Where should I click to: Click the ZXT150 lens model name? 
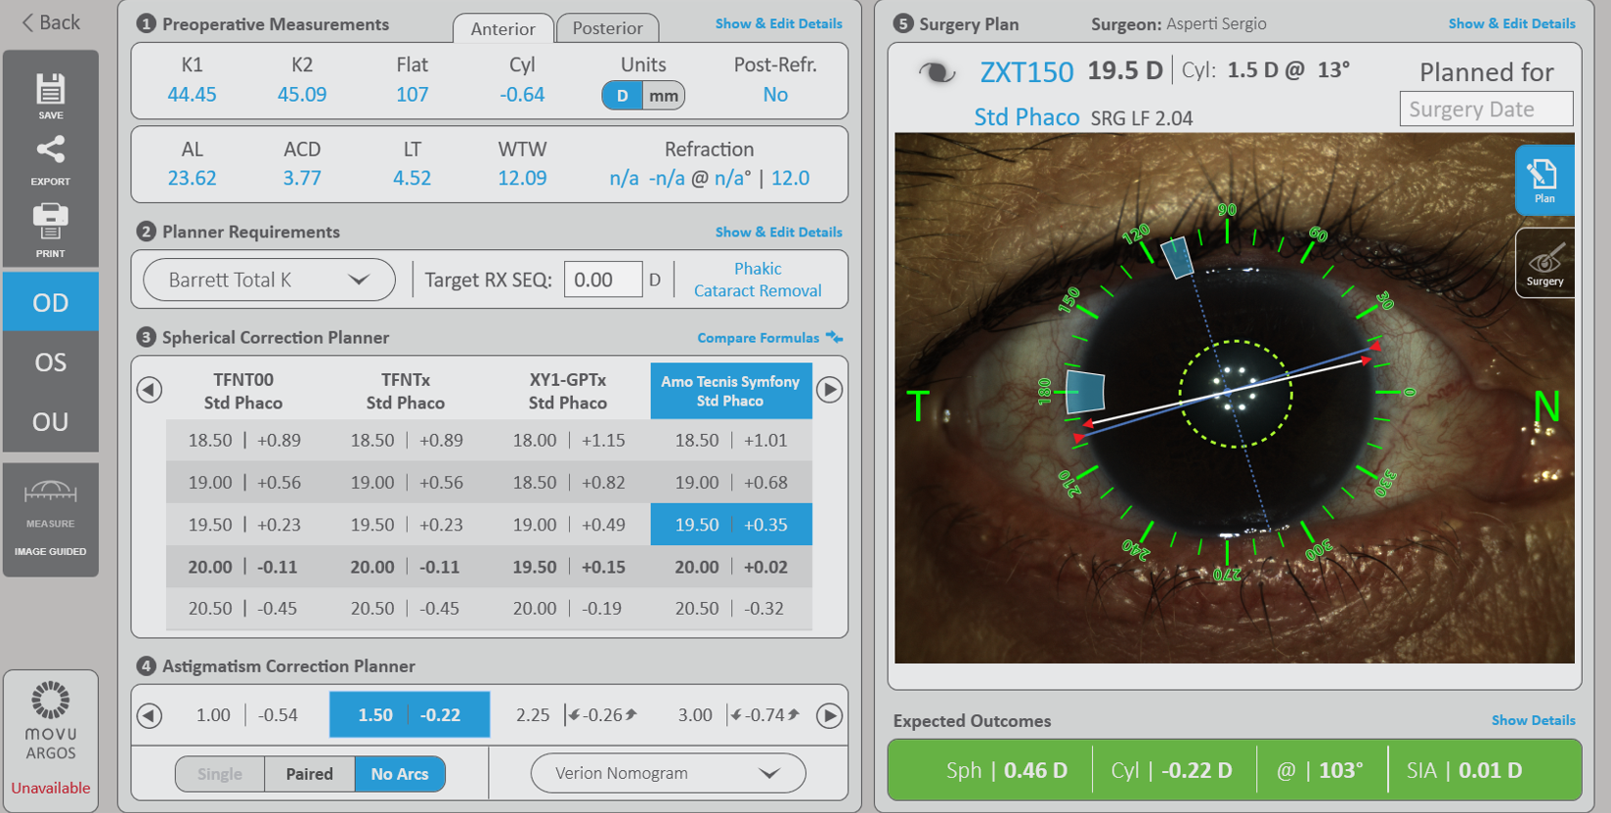(1026, 72)
